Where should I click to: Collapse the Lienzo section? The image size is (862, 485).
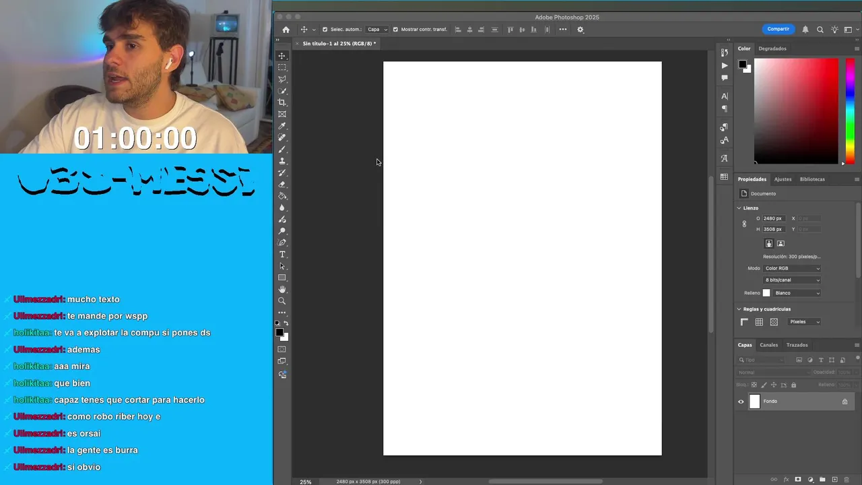click(x=739, y=208)
